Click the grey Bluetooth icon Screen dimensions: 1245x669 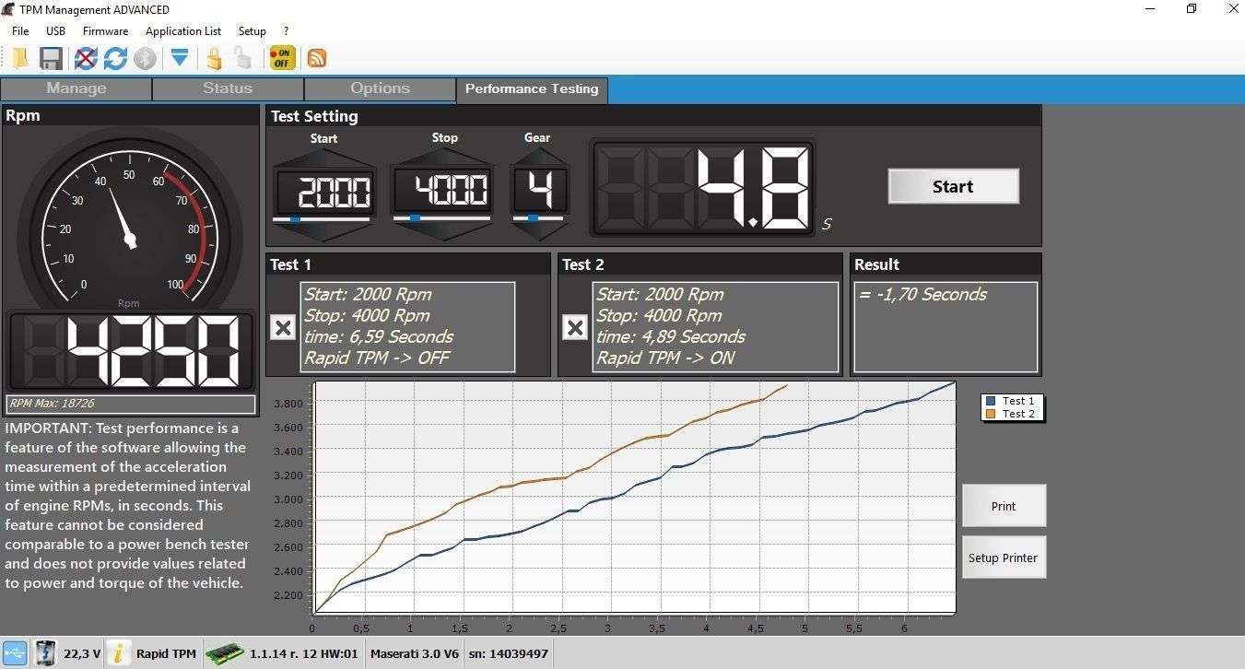[x=145, y=58]
